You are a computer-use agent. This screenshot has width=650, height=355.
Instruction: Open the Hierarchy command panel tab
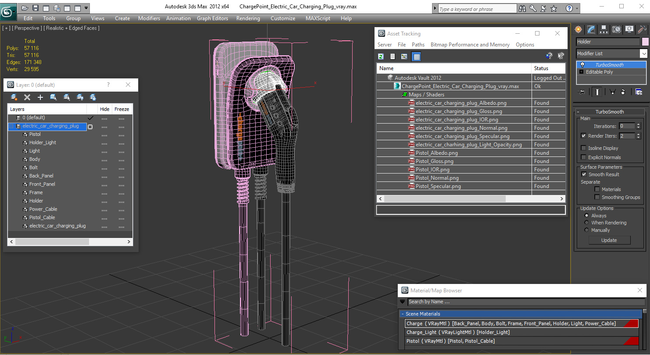[x=604, y=29]
